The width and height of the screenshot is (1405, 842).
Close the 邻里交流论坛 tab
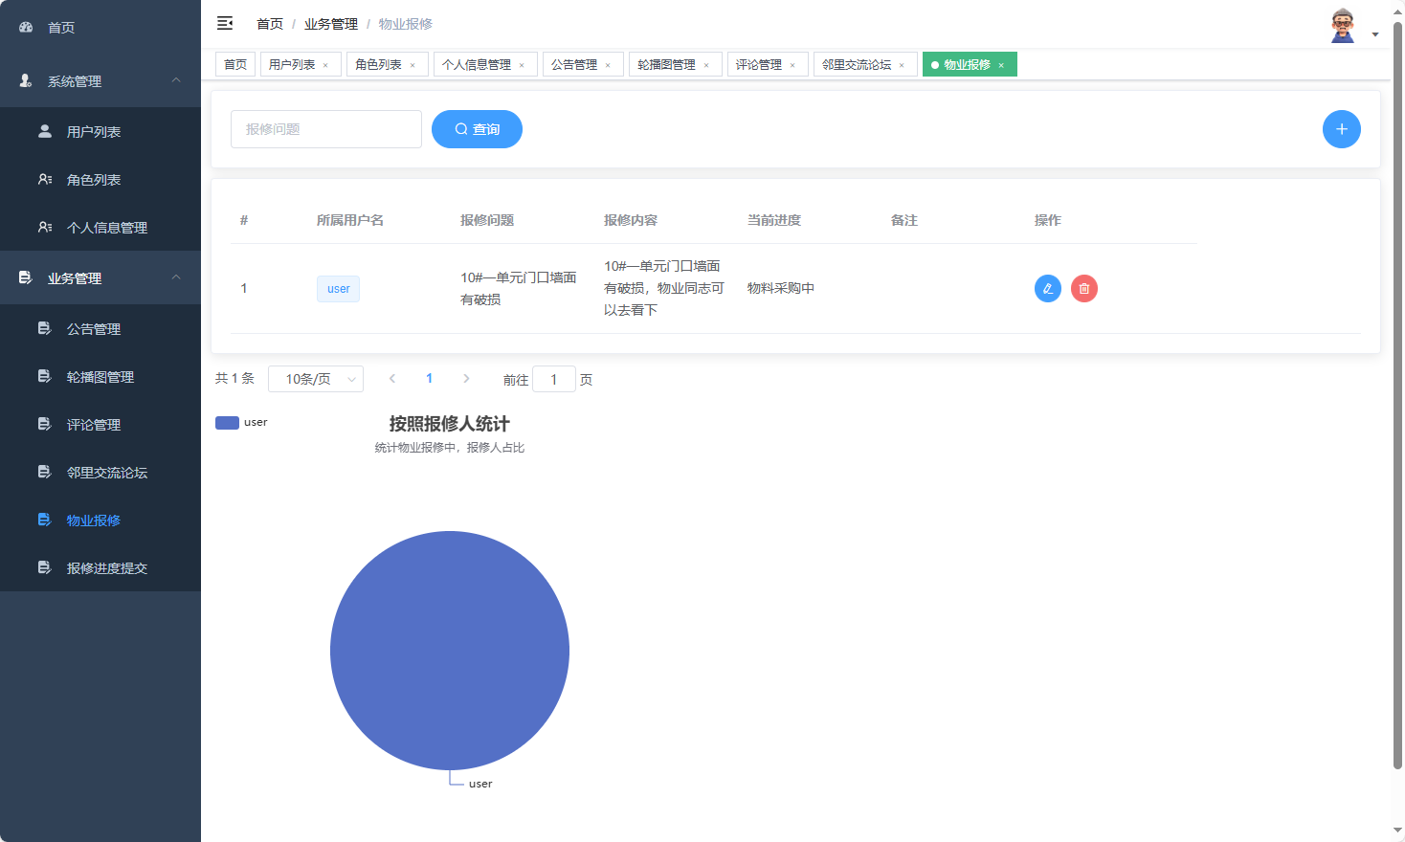(901, 64)
